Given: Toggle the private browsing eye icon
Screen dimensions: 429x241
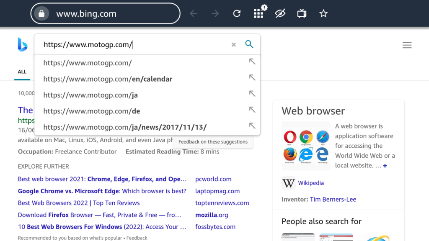Looking at the screenshot, I should point(280,14).
